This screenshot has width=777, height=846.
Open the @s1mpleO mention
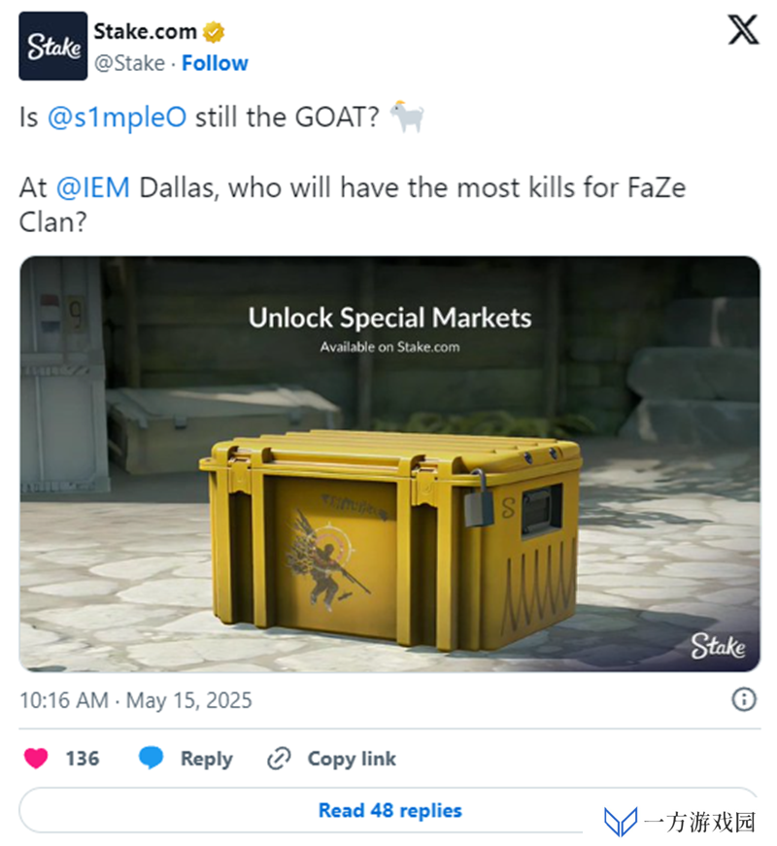(x=118, y=117)
